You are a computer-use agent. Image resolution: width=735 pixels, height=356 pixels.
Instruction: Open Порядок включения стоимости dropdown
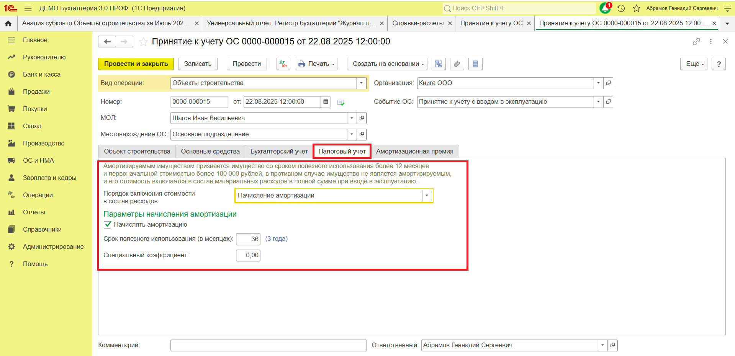pyautogui.click(x=427, y=196)
